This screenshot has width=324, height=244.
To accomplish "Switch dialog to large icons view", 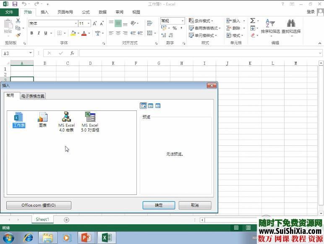I will [144, 106].
